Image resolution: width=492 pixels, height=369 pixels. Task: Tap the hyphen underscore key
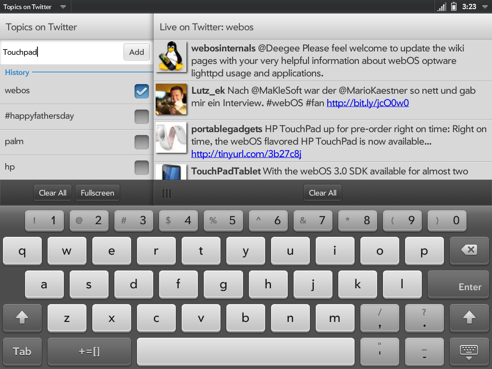point(425,351)
